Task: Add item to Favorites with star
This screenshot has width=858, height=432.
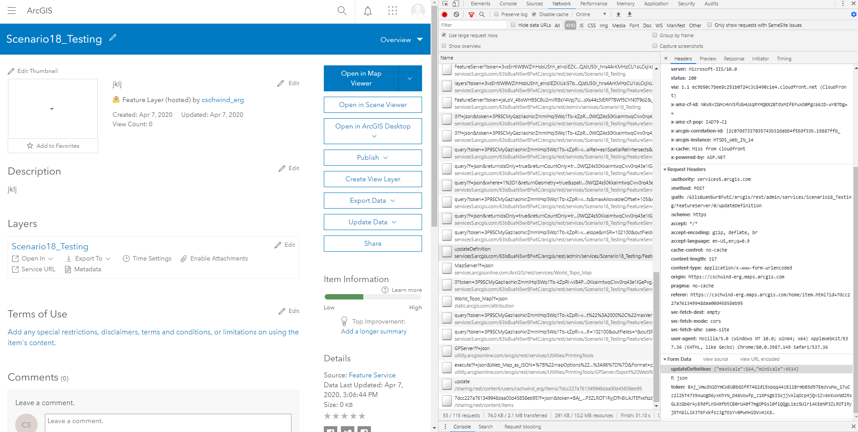Action: pyautogui.click(x=53, y=146)
